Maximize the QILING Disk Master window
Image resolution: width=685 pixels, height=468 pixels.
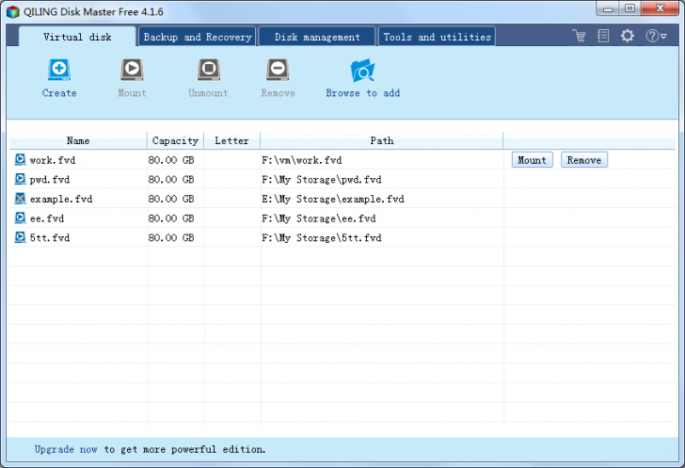pyautogui.click(x=629, y=8)
